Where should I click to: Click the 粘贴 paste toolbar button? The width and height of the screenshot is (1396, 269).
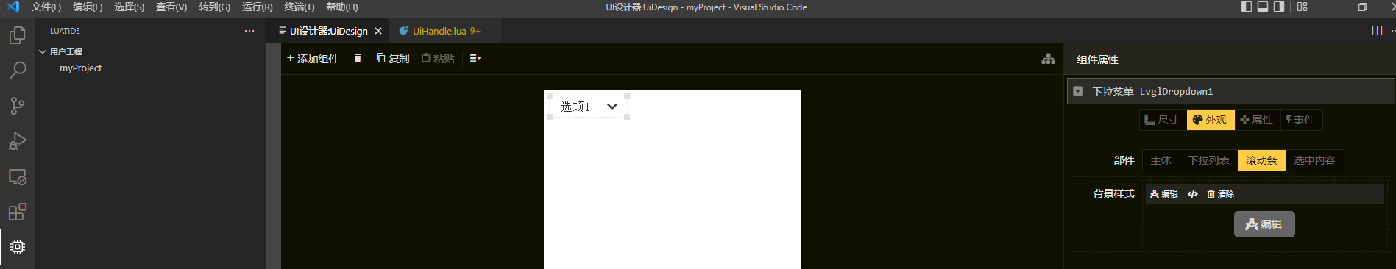[x=438, y=58]
